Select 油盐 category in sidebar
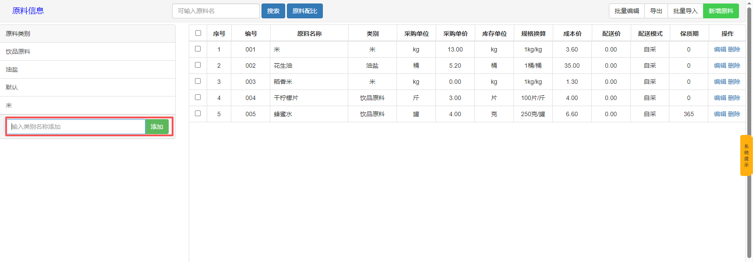This screenshot has width=753, height=262. point(12,69)
